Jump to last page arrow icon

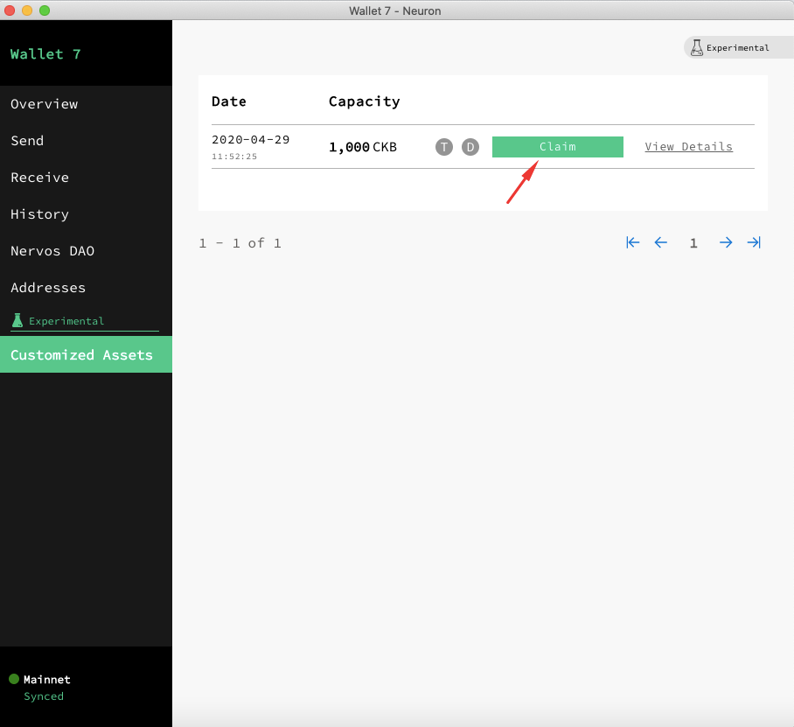tap(754, 243)
